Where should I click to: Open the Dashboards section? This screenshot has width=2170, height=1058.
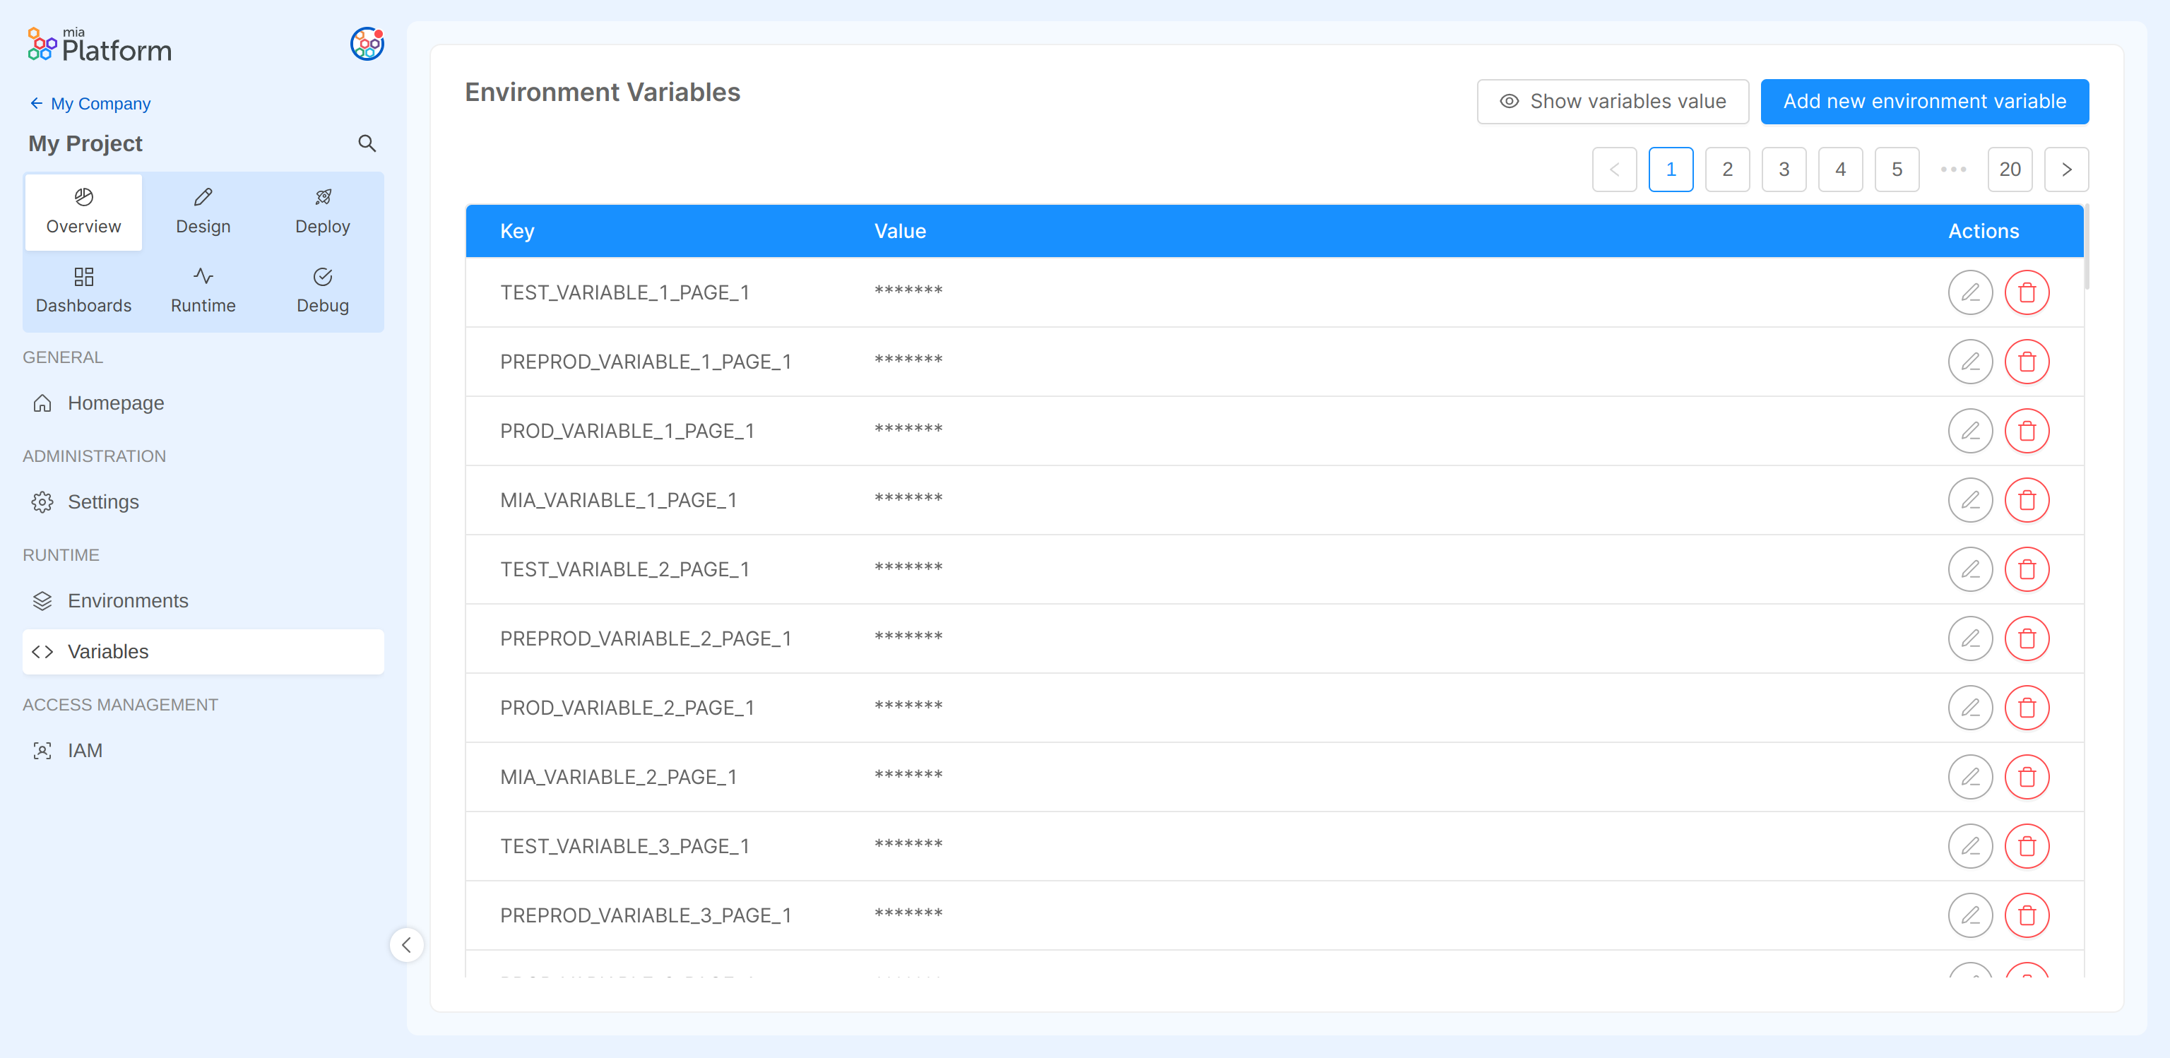[83, 289]
